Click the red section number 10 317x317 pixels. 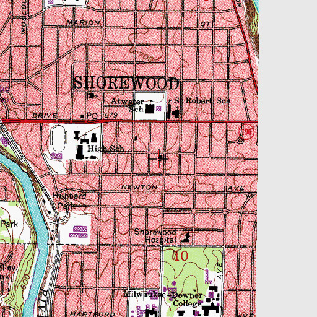[x=180, y=256]
